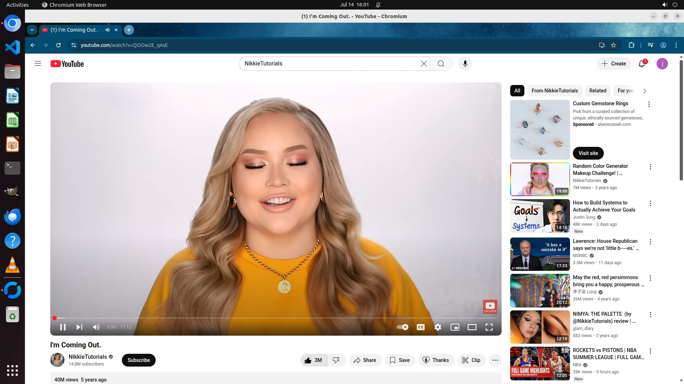Open Thunderbird from Ubuntu dock
The width and height of the screenshot is (684, 384).
(x=12, y=217)
